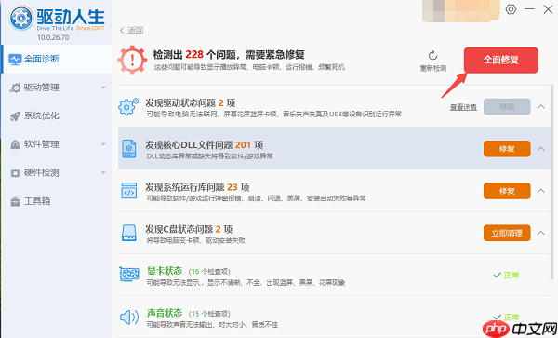Viewport: 558px width, 338px height.
Task: Collapse the 发现驱动状态问题 row chevron
Action: 541,107
